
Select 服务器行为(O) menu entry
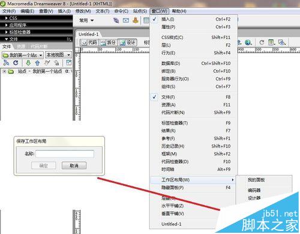pyautogui.click(x=193, y=79)
